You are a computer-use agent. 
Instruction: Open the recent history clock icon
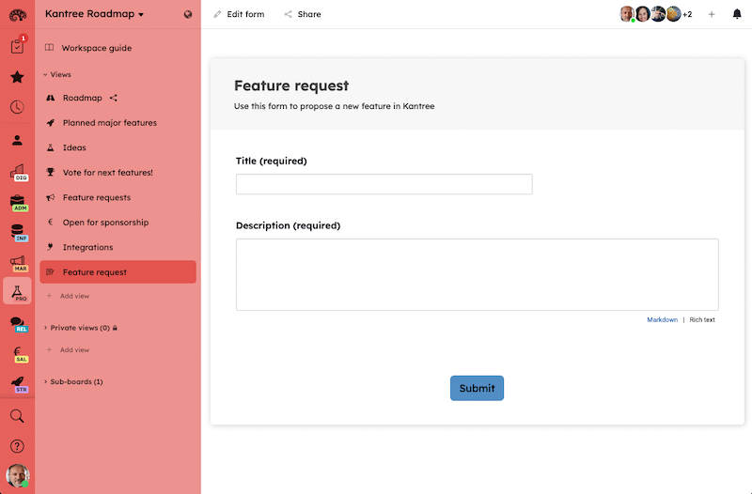click(17, 107)
